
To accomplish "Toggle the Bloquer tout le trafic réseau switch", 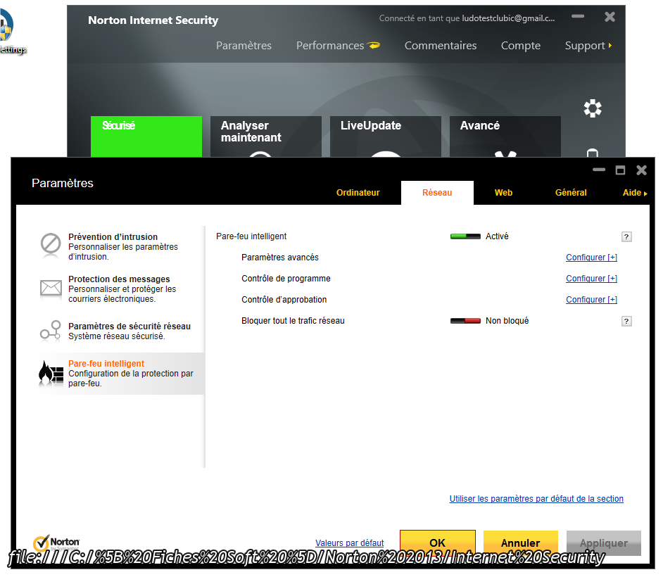I will pyautogui.click(x=465, y=321).
